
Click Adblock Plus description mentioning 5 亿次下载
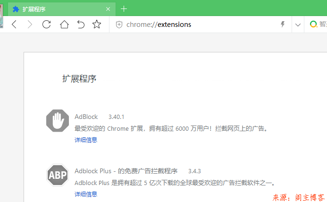click(175, 183)
